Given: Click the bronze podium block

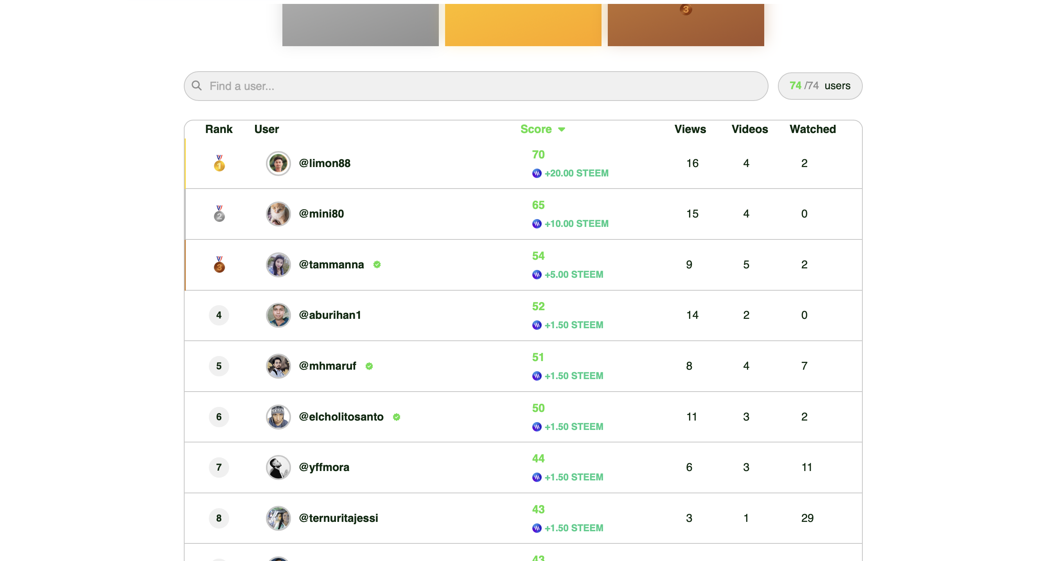Looking at the screenshot, I should tap(686, 25).
